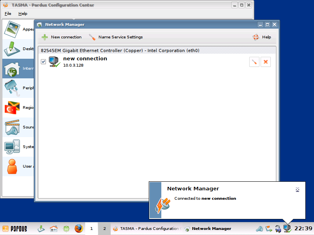Image resolution: width=314 pixels, height=235 pixels.
Task: Click the clock showing 22:39
Action: pos(303,228)
